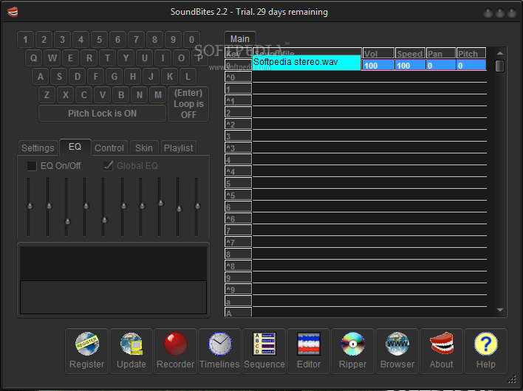The width and height of the screenshot is (523, 391).
Task: Switch to the Settings tab
Action: click(x=38, y=148)
